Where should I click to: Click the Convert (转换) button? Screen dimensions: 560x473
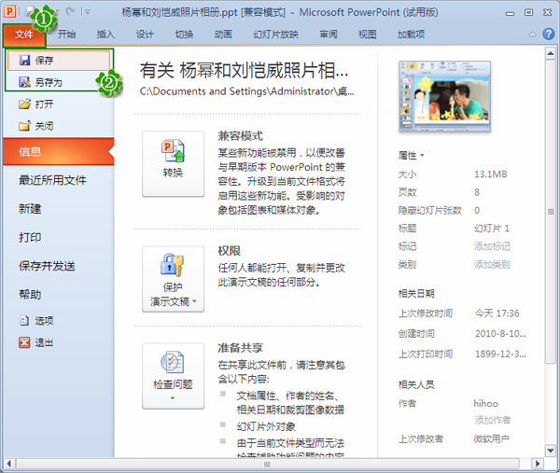[174, 163]
